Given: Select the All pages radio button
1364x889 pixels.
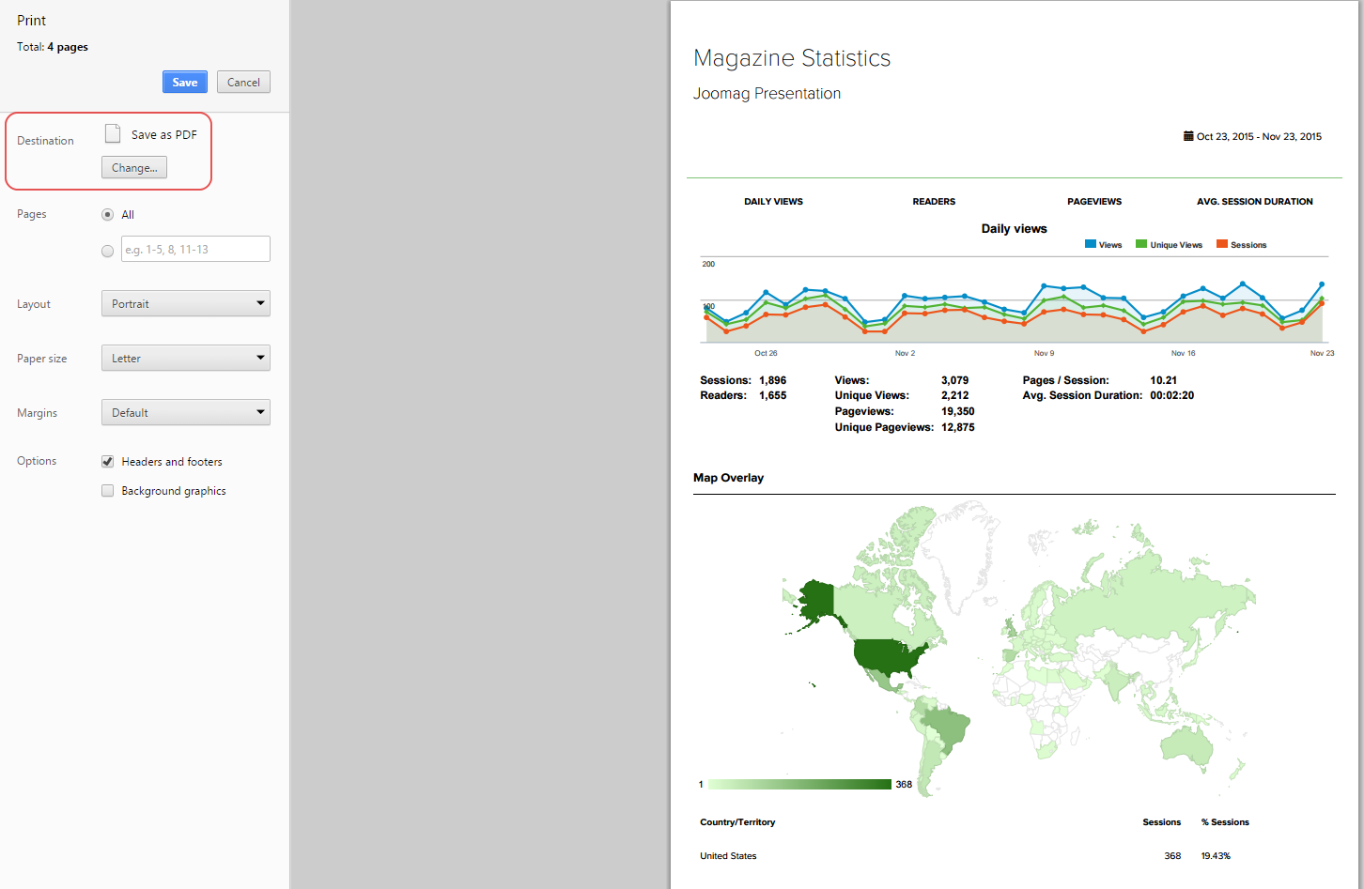Looking at the screenshot, I should [107, 215].
